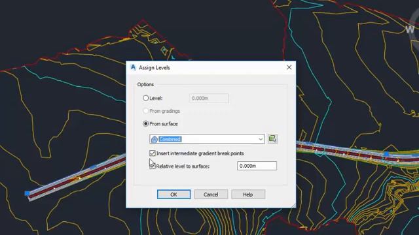
Task: Toggle the Relative level to surface checkbox
Action: point(153,166)
